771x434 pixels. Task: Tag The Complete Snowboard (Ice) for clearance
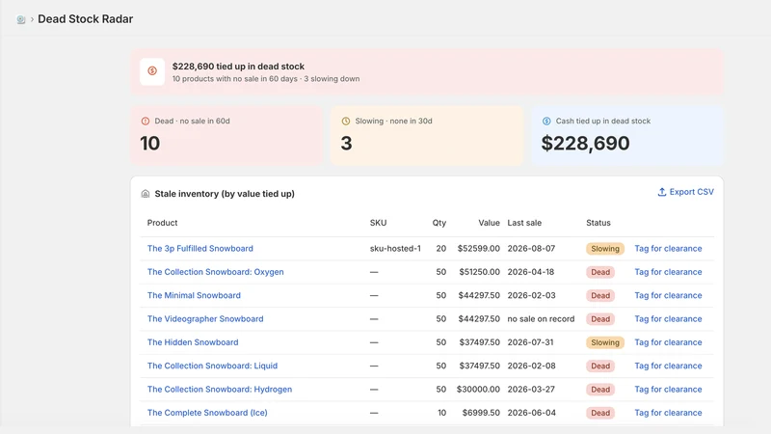[668, 413]
